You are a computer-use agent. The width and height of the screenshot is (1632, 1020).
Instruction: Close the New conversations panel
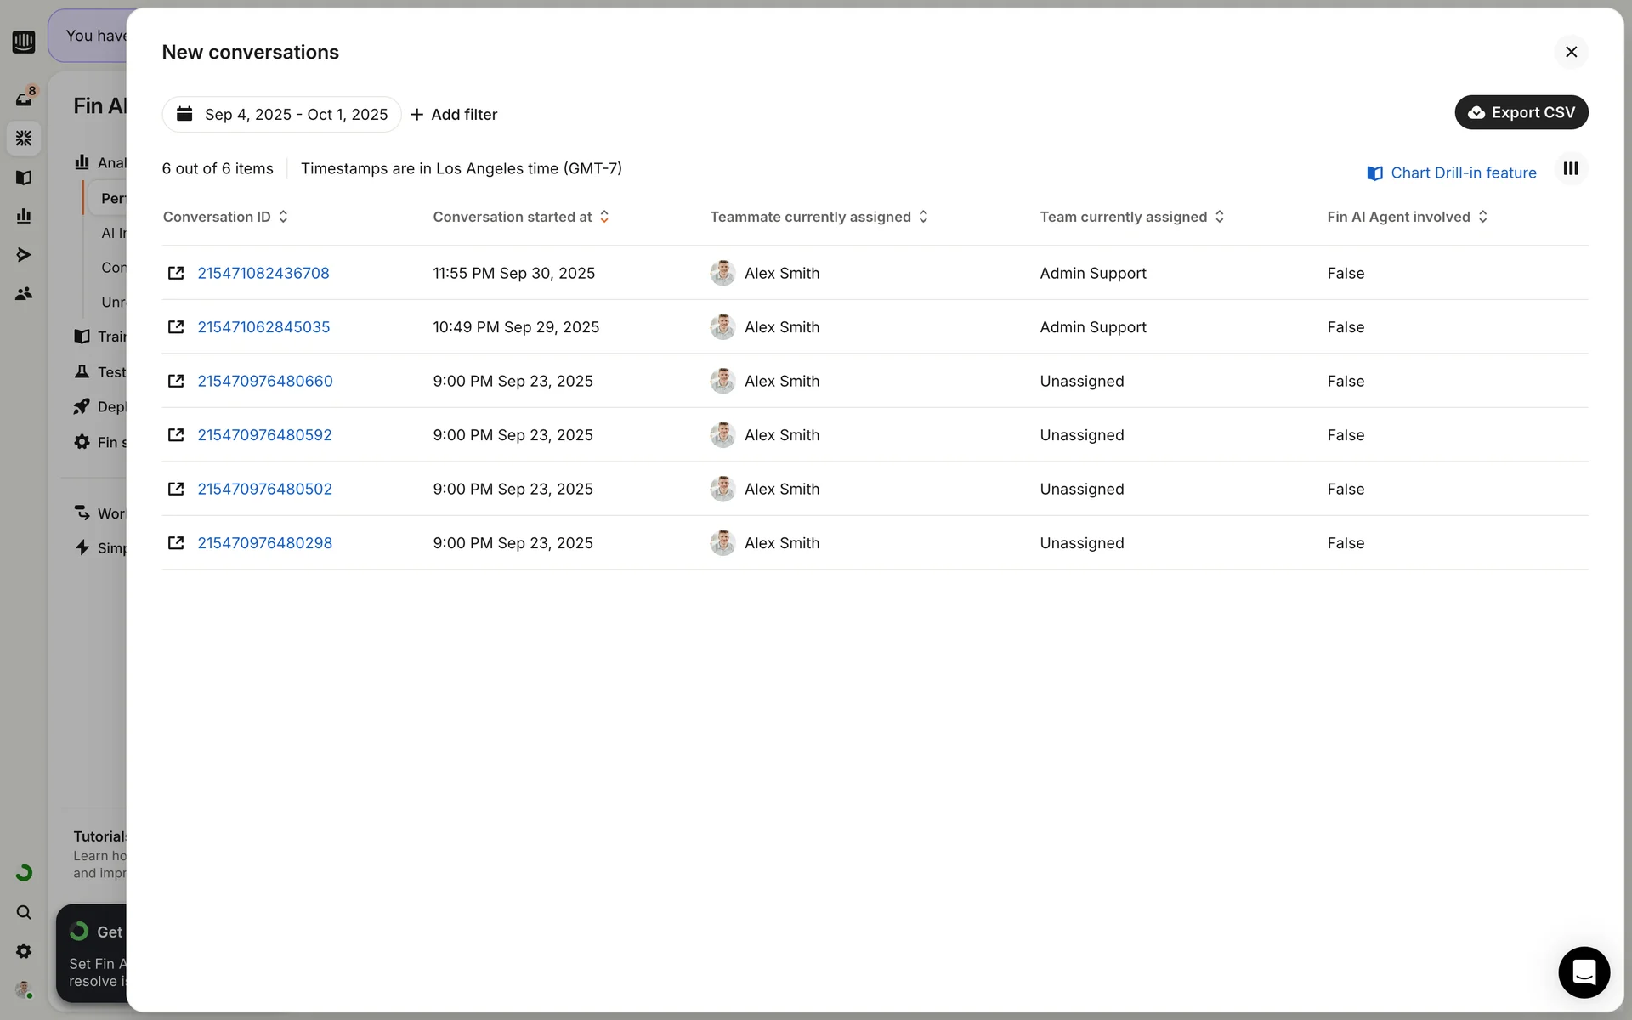click(x=1571, y=52)
